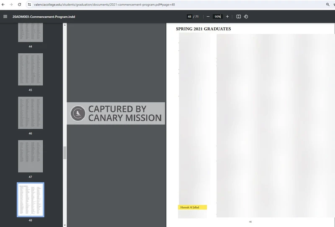Select the highlighted page 48 thumbnail
This screenshot has width=335, height=227.
coord(30,199)
